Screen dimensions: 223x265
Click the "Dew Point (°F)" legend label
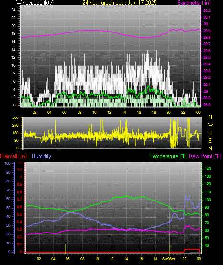click(205, 156)
